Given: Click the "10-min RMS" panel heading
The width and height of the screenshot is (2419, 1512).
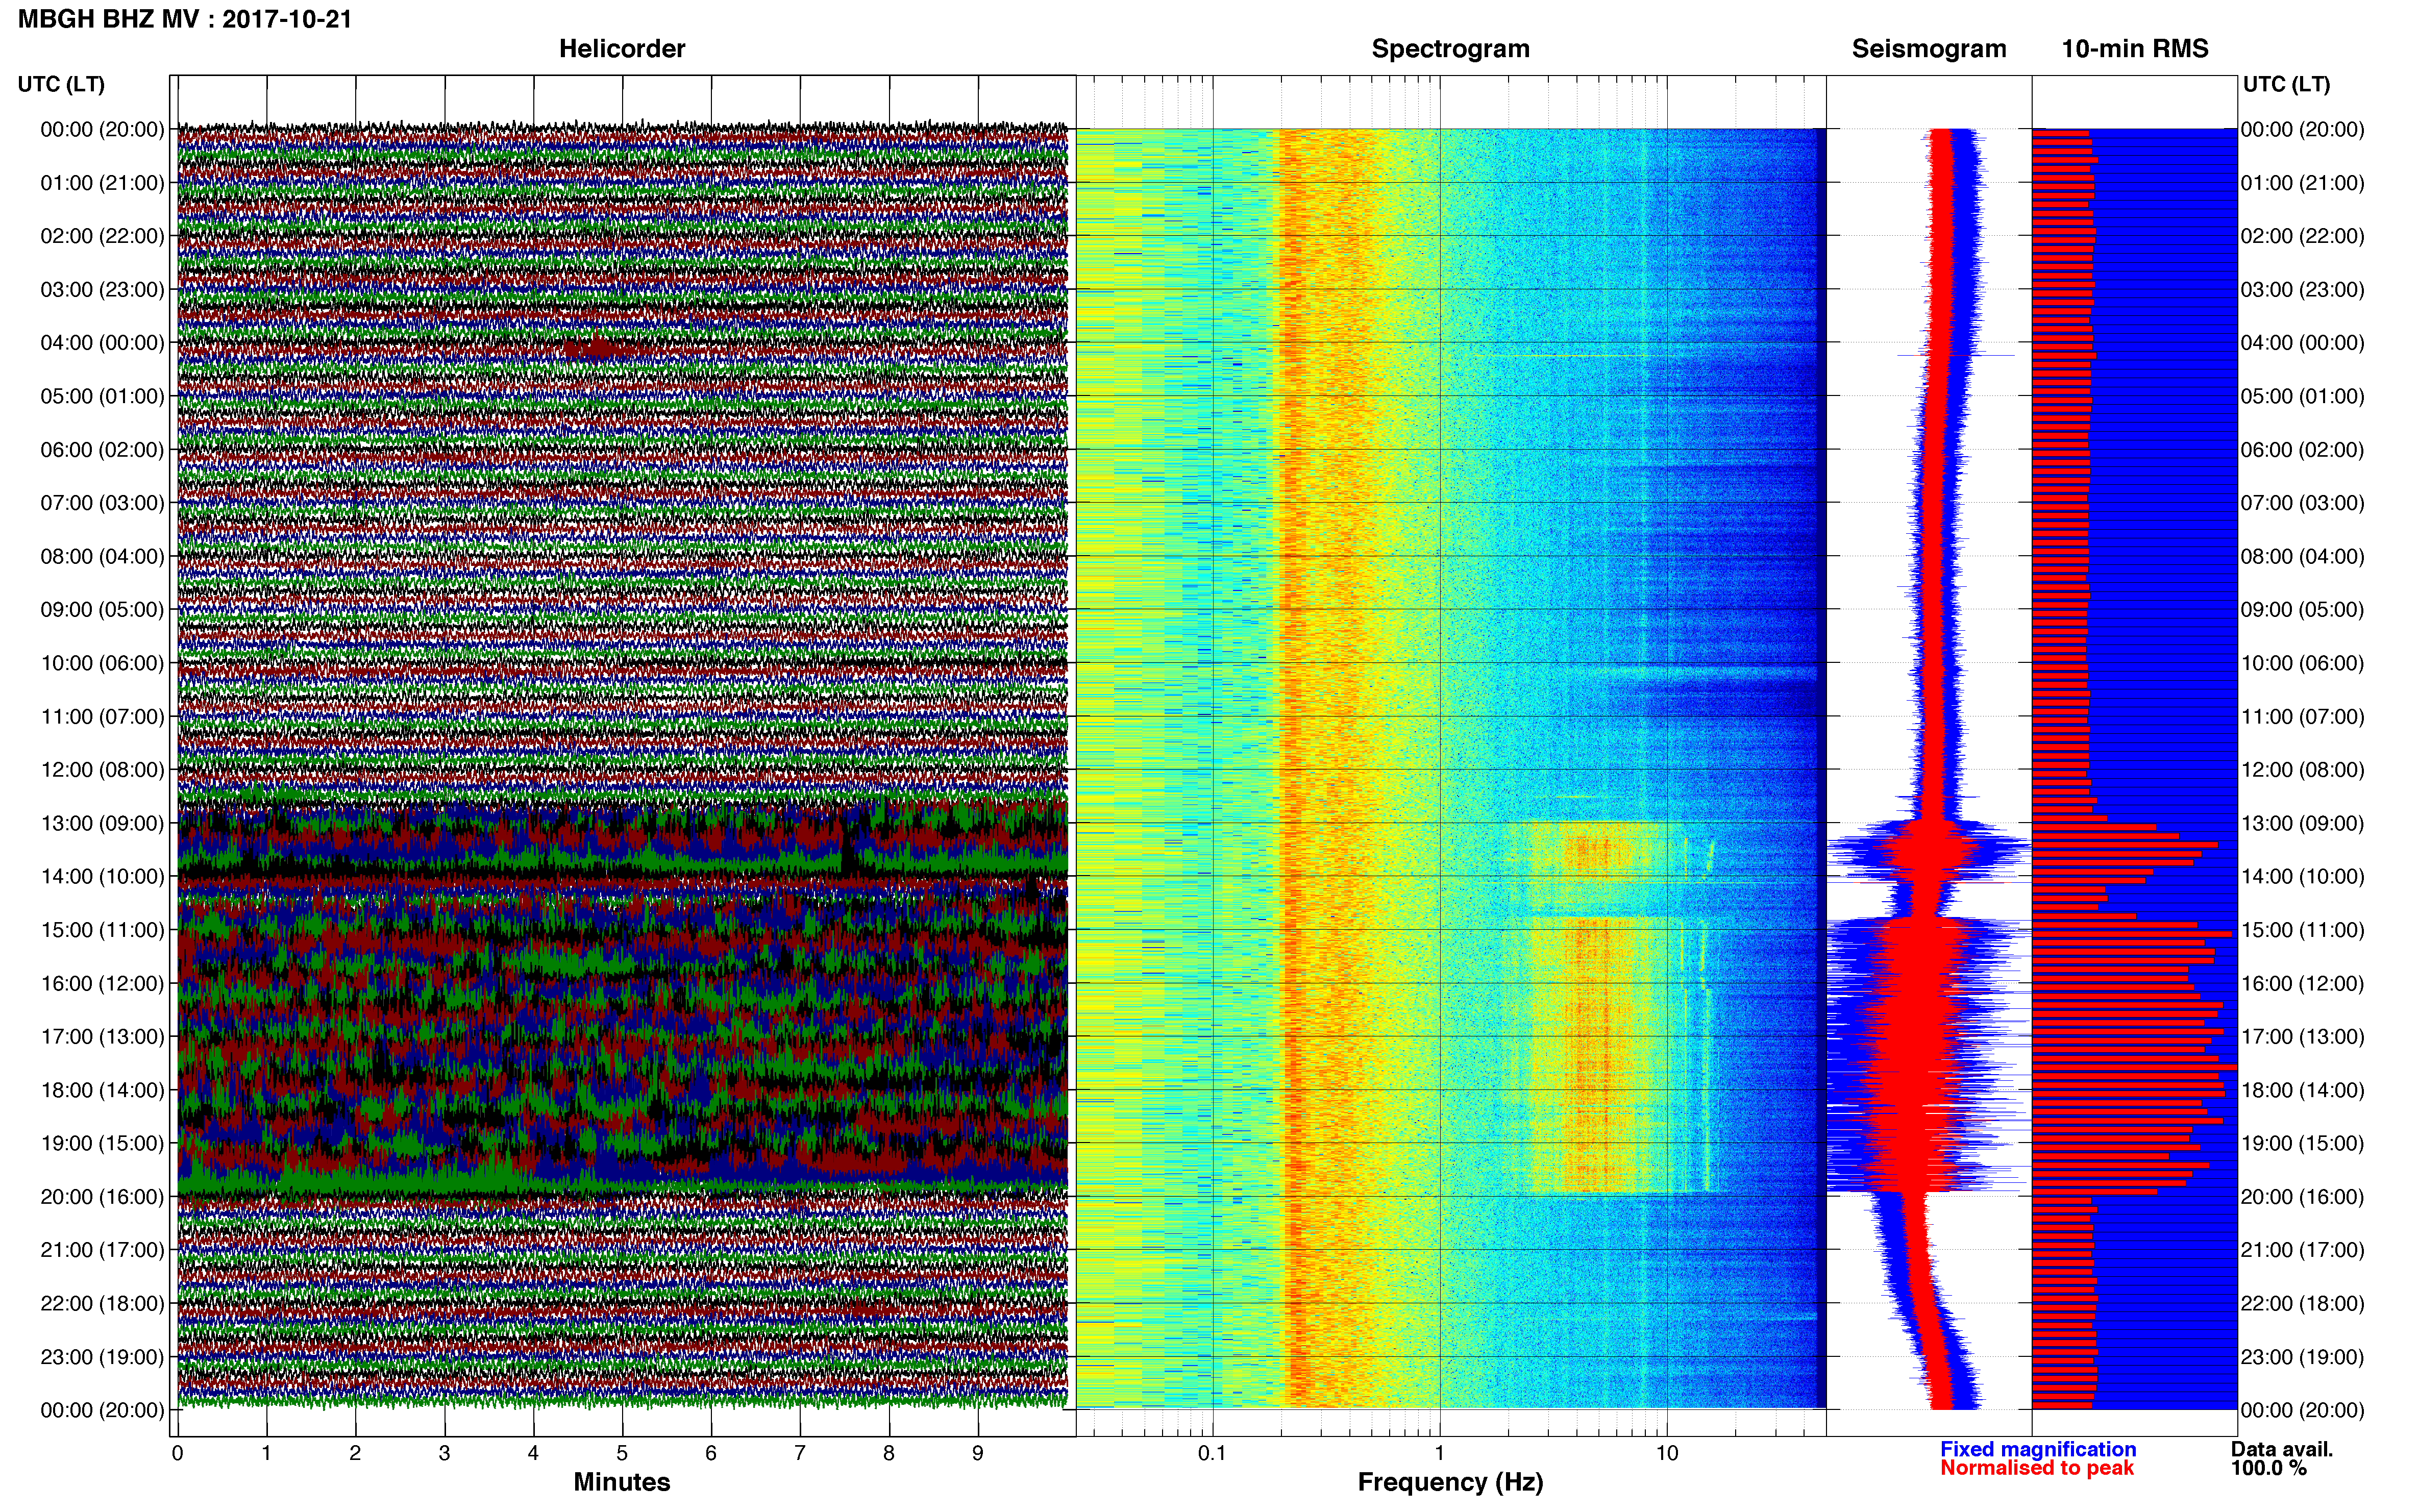Looking at the screenshot, I should [x=2135, y=49].
